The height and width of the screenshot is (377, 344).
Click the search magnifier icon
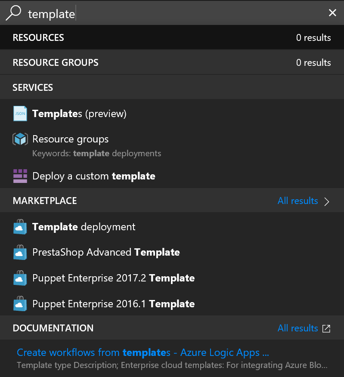[x=13, y=13]
